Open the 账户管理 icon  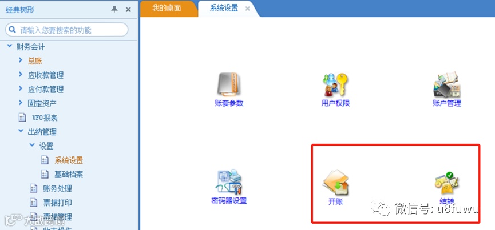pyautogui.click(x=447, y=85)
